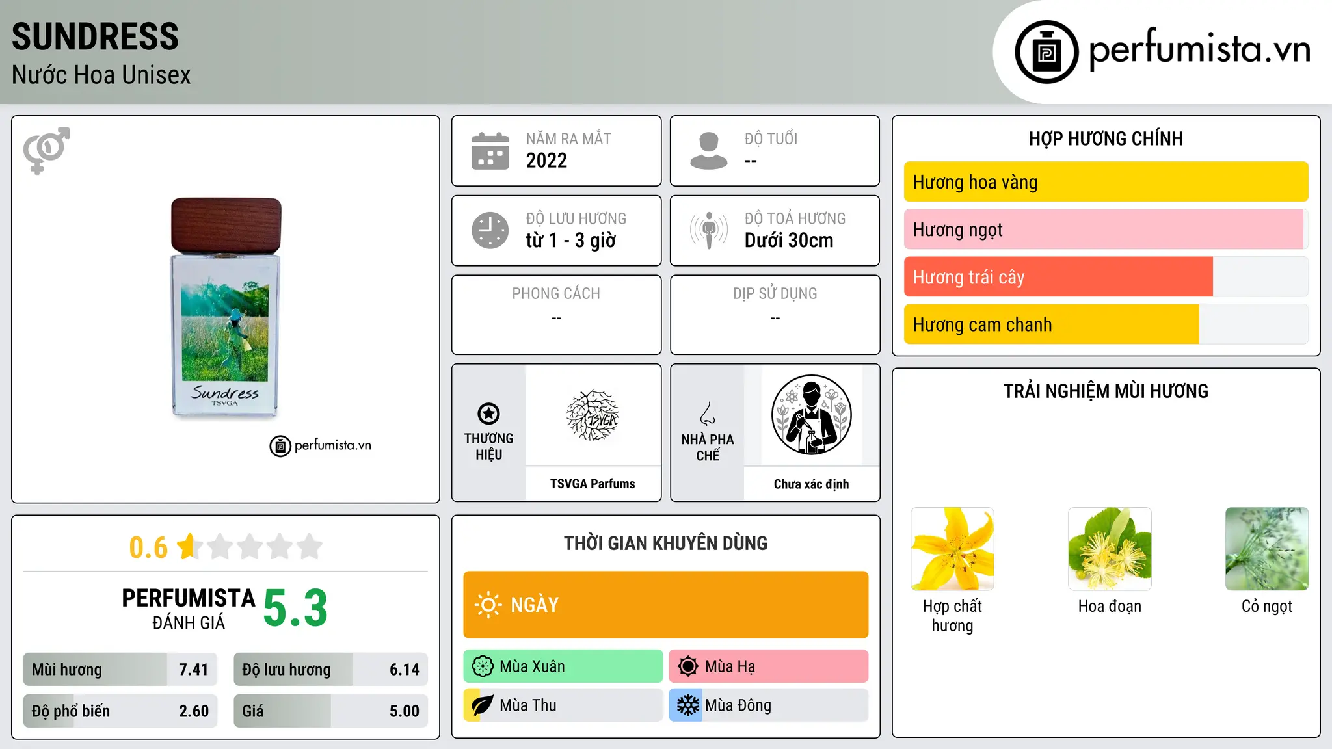Click the Giá 5.00 score bar
This screenshot has height=749, width=1332.
point(331,711)
